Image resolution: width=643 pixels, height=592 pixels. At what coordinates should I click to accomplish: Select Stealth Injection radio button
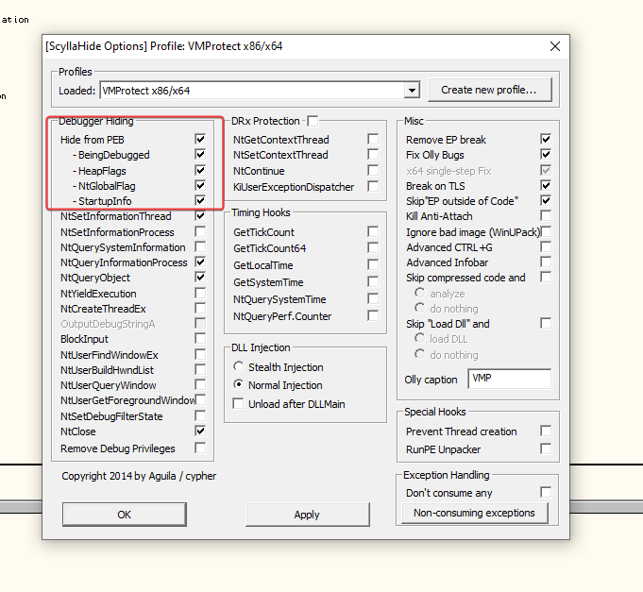[x=238, y=366]
